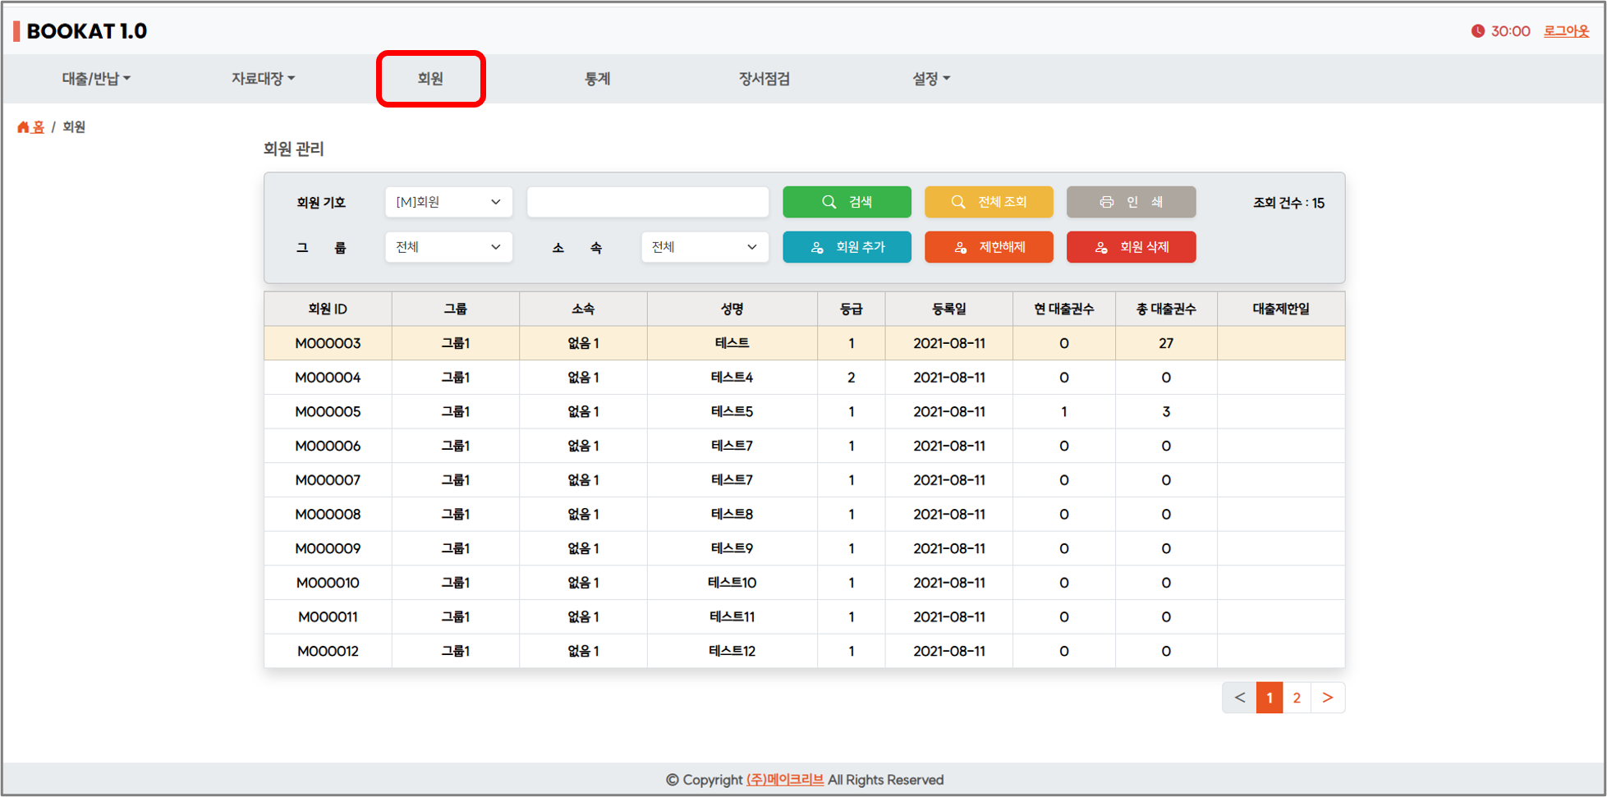Click the gray 인쇄 print button
The image size is (1607, 797).
[x=1131, y=202]
